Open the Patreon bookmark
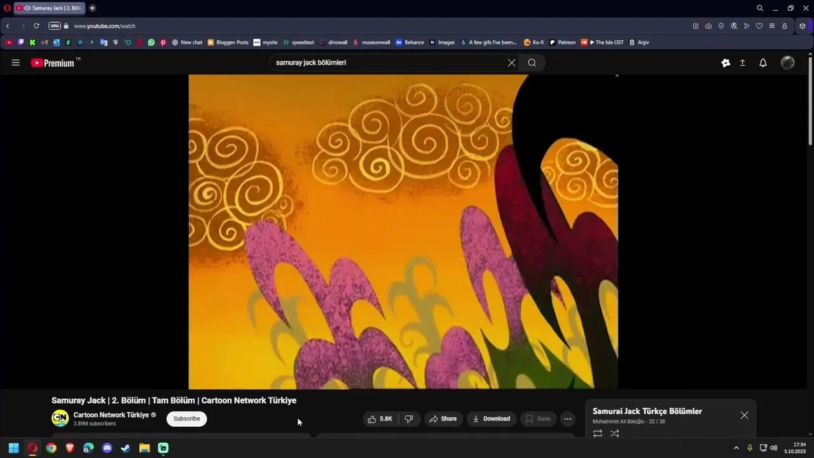Screen dimensions: 814x458 [562, 43]
